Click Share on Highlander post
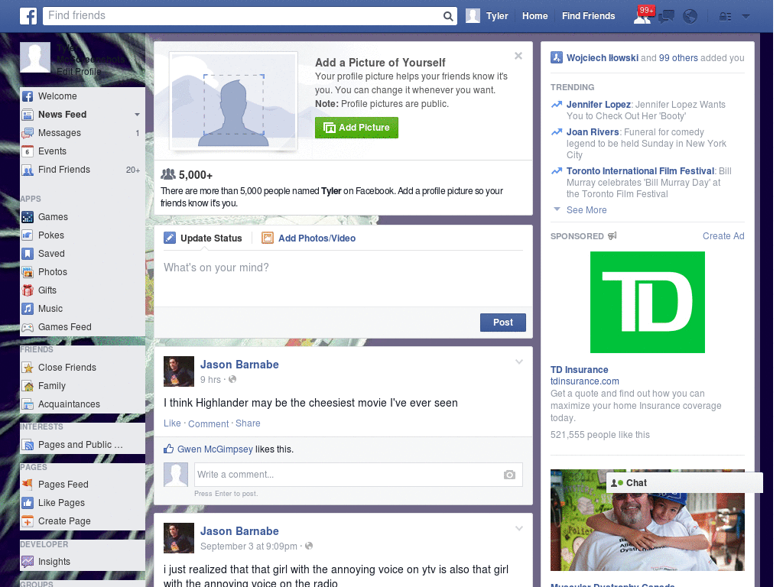The image size is (783, 587). pos(248,423)
